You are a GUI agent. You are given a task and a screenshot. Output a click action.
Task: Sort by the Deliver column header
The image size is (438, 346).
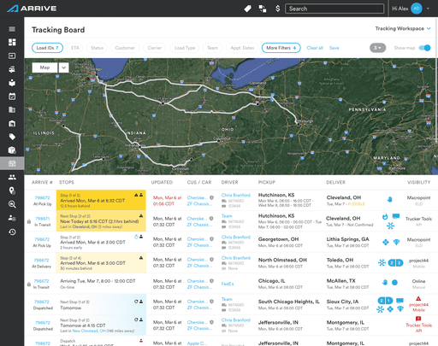tap(335, 182)
